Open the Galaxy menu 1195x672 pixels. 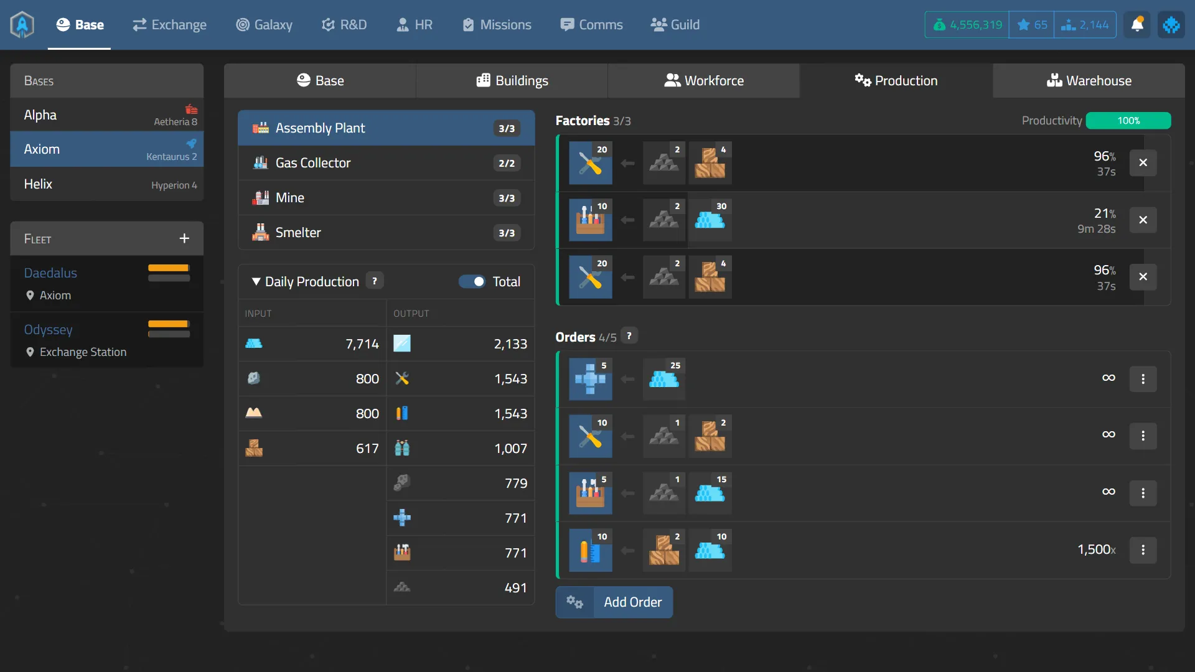pos(264,25)
